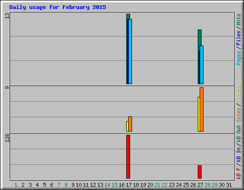Click day 21 on the x-axis
Screen dimensions: 244x190
[157, 185]
